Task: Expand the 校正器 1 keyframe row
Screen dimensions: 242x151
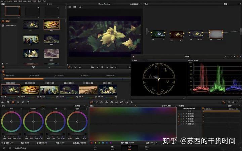Action: point(187,114)
